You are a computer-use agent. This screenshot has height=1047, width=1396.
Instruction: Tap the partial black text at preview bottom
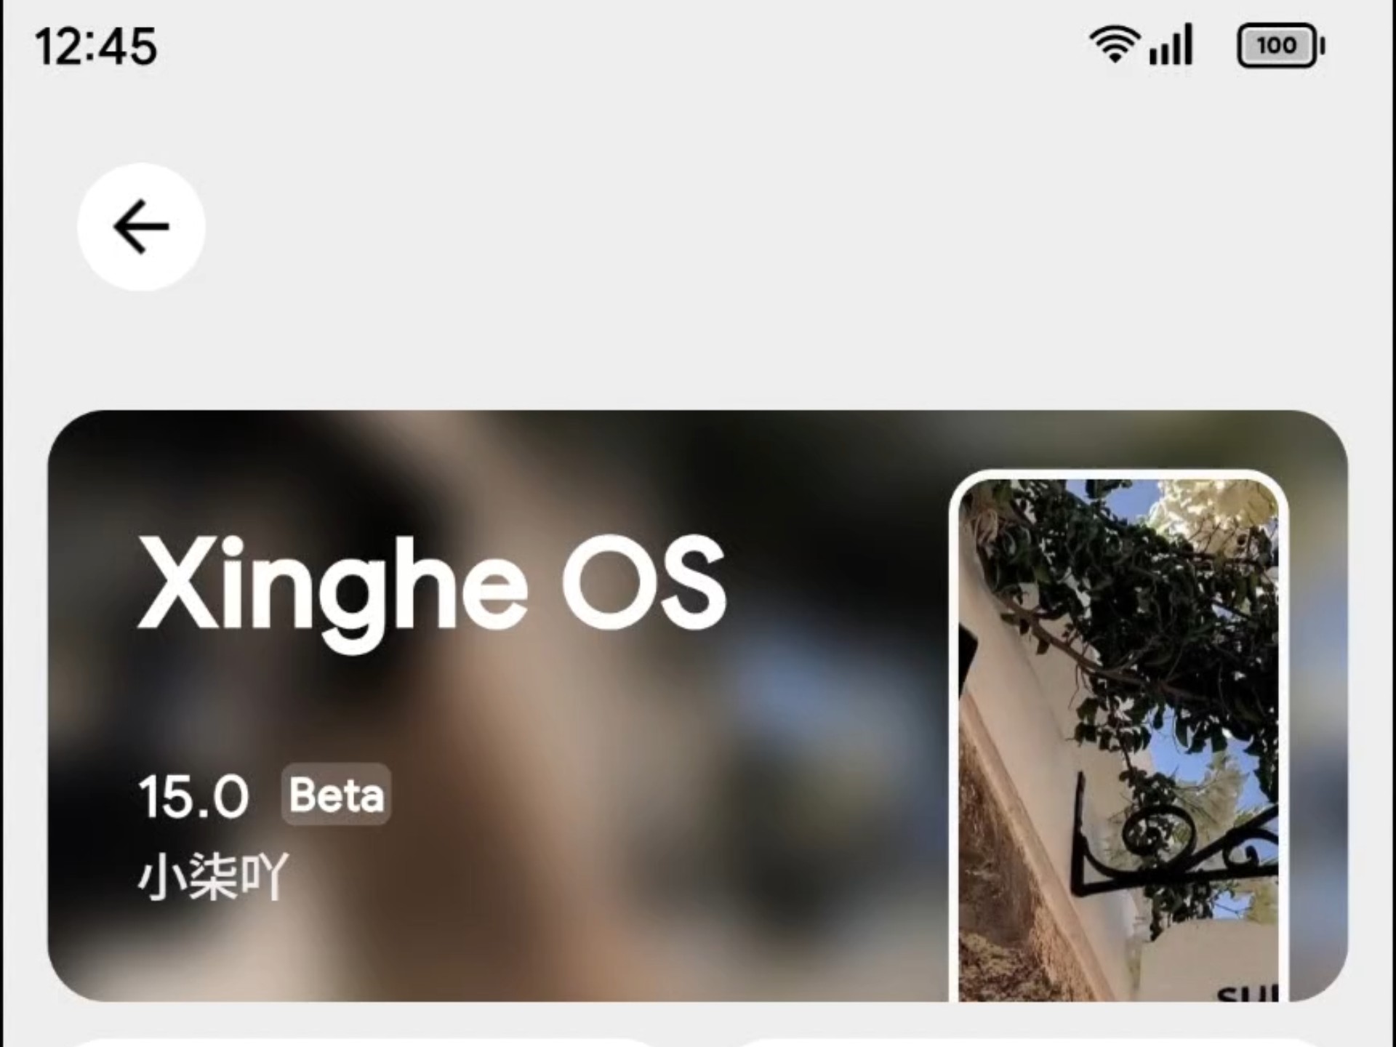(x=1248, y=993)
